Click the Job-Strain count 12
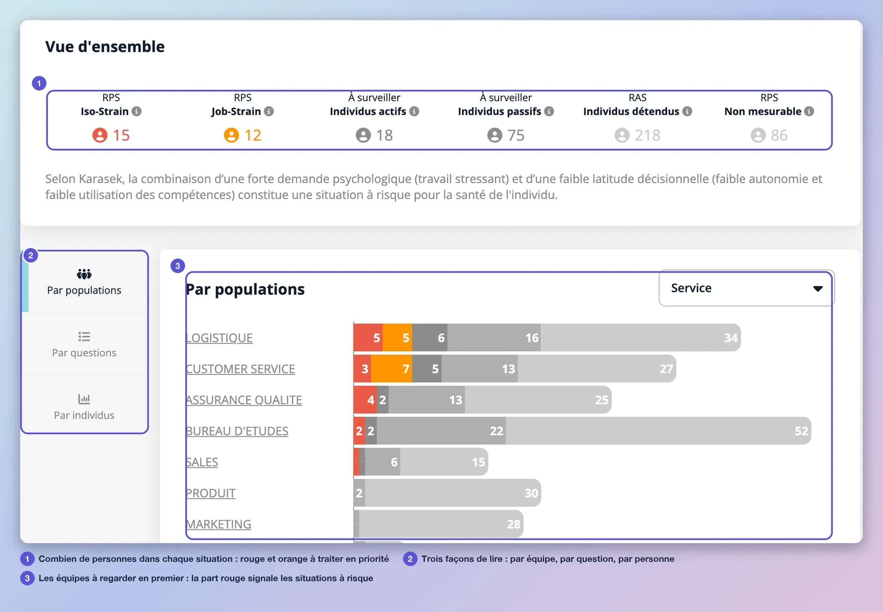The height and width of the screenshot is (612, 883). tap(253, 135)
